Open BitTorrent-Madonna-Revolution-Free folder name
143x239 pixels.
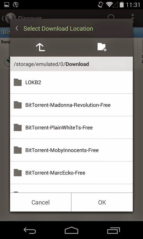tap(68, 105)
